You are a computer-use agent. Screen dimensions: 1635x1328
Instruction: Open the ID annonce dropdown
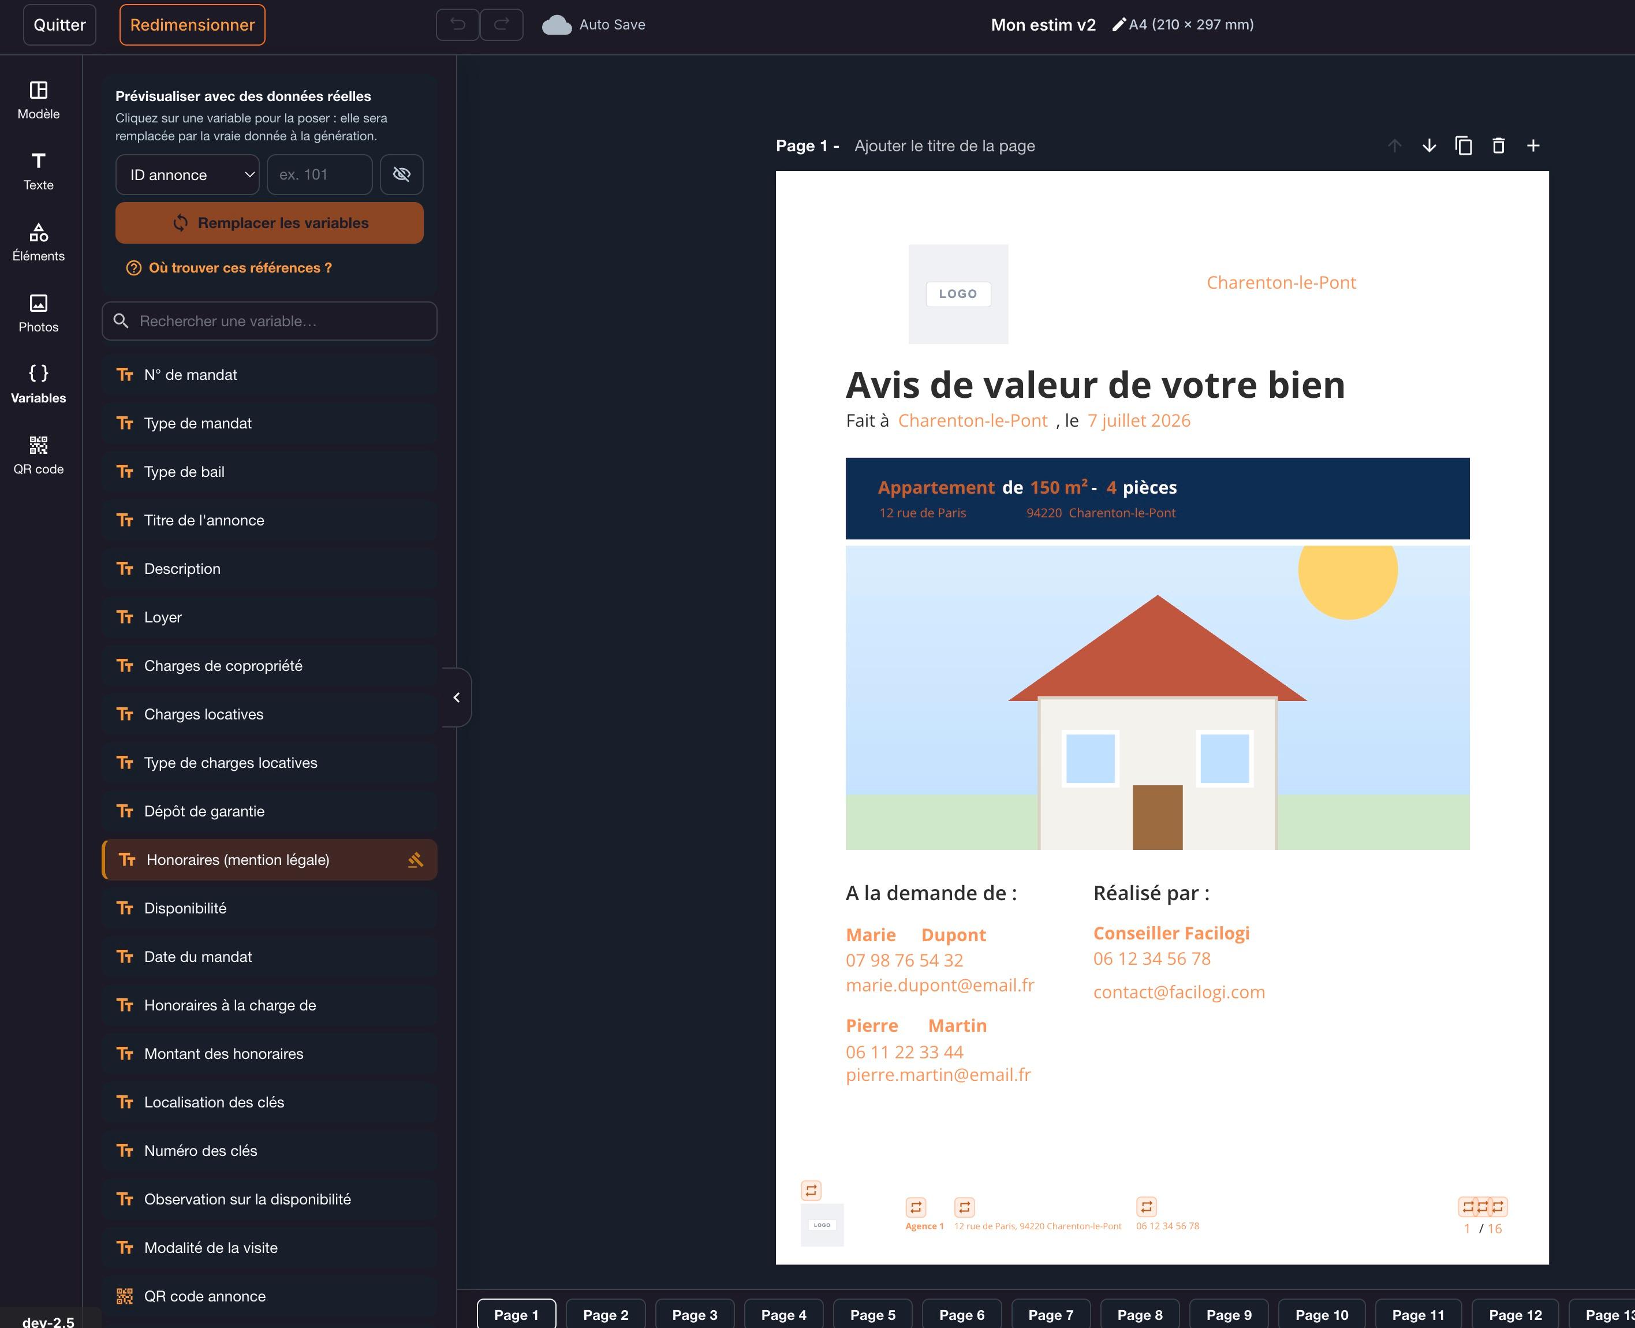pyautogui.click(x=188, y=174)
